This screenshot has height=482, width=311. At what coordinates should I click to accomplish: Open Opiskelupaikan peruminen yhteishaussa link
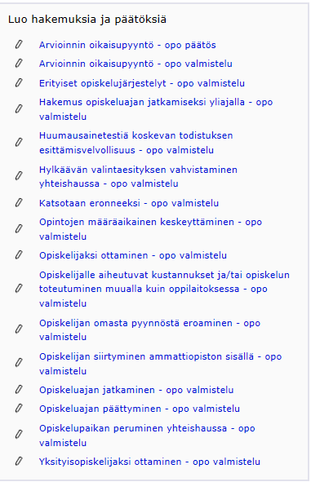(147, 436)
